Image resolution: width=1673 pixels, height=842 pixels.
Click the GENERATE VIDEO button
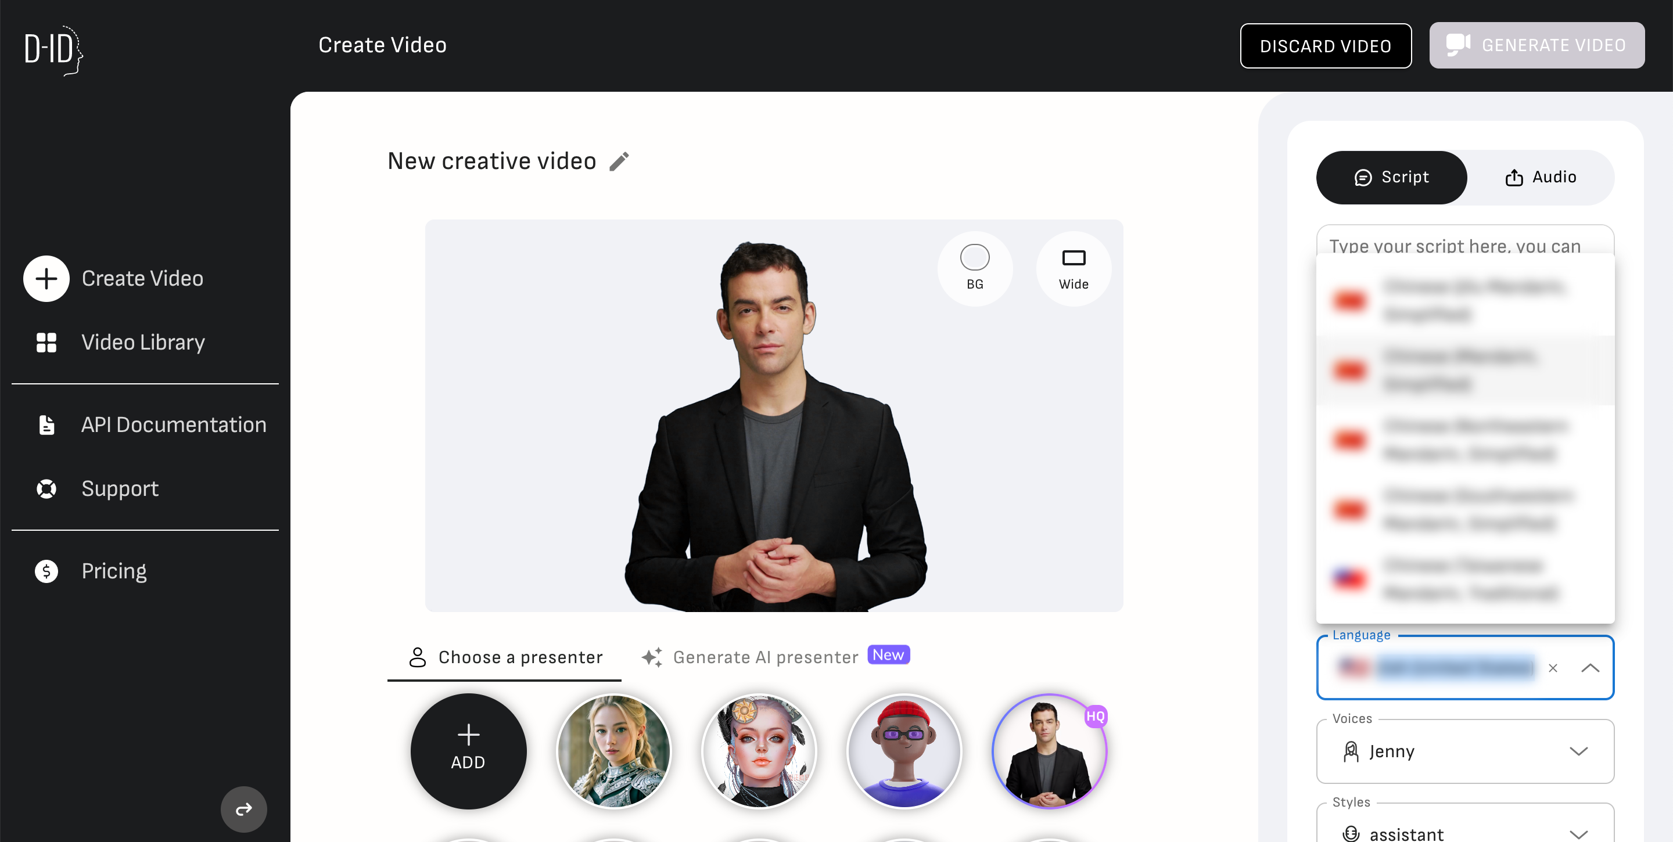pos(1536,45)
